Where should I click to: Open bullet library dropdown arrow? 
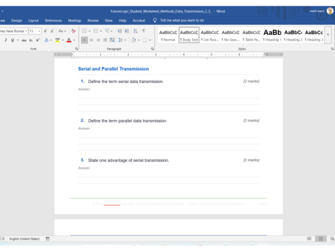coord(89,31)
